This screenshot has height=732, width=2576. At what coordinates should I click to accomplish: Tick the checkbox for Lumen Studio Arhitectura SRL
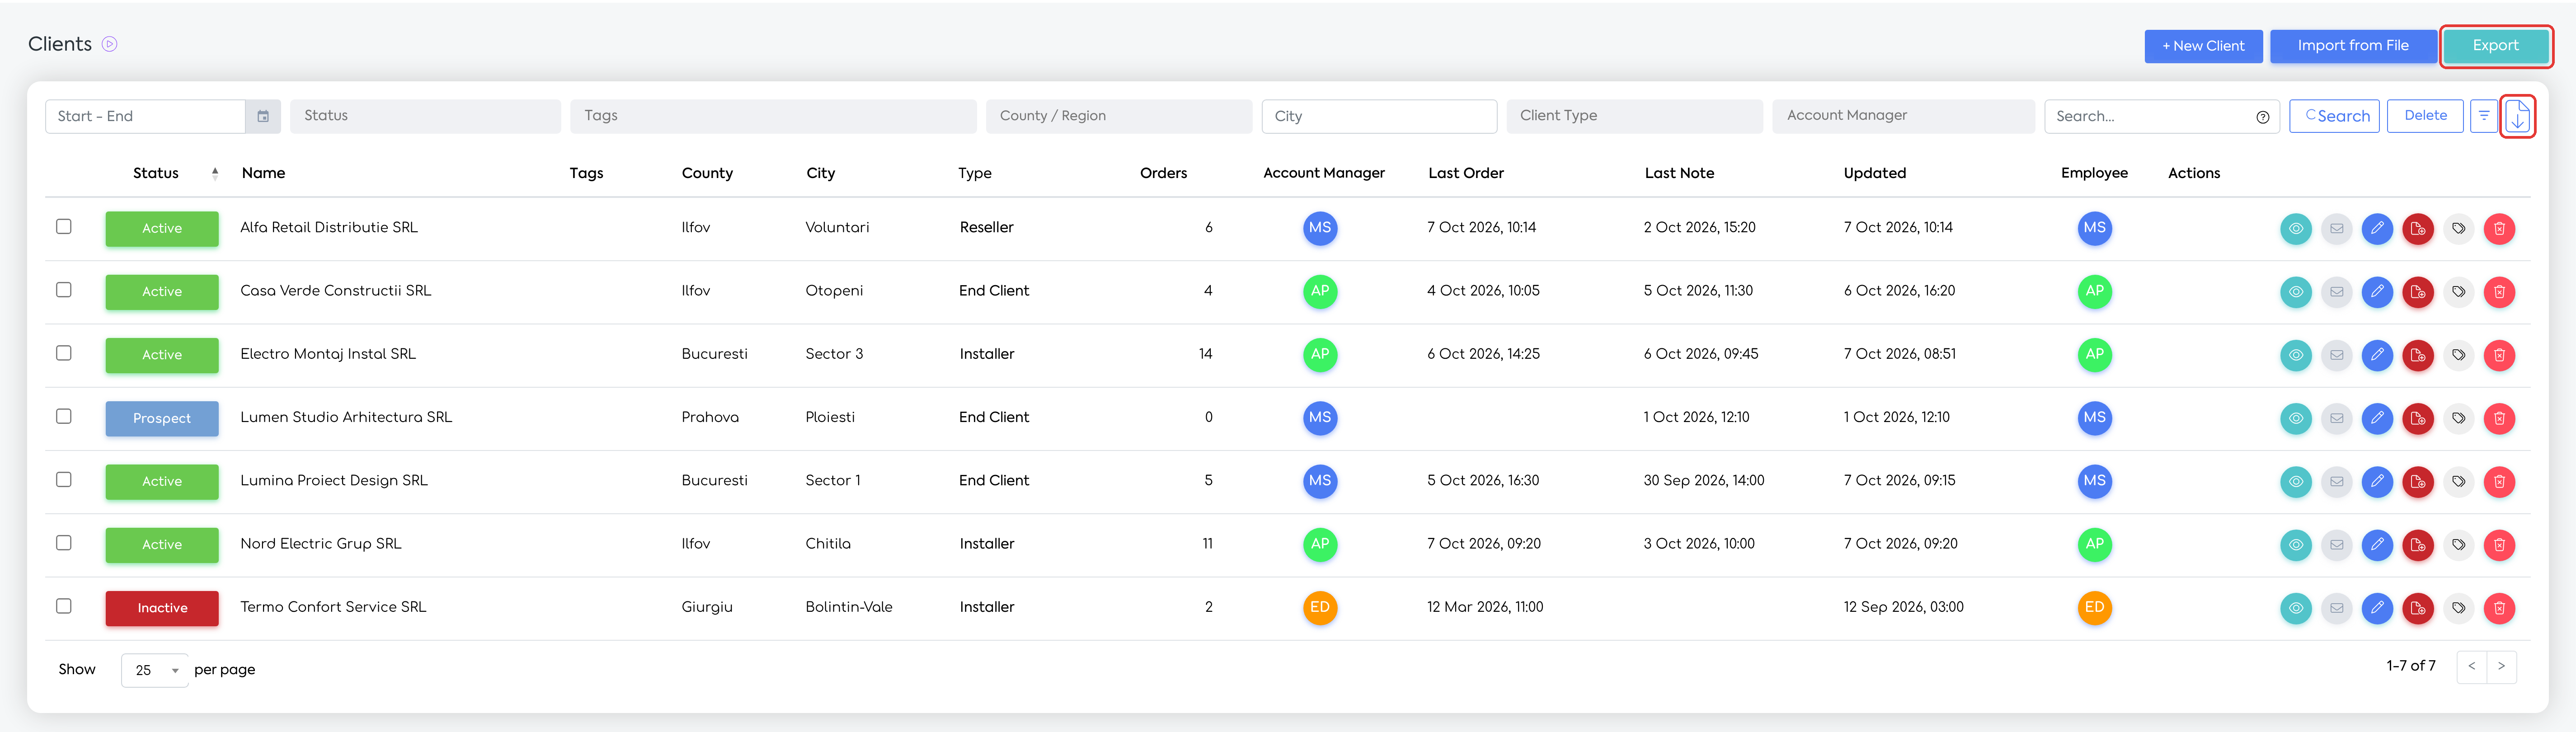tap(64, 416)
